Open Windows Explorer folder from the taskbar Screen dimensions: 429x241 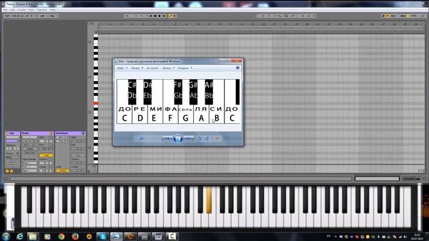tap(33, 236)
